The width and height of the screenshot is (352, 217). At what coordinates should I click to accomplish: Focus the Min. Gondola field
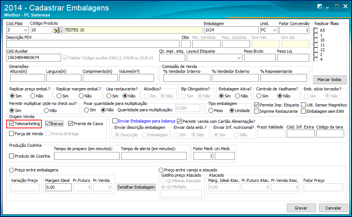click(206, 44)
